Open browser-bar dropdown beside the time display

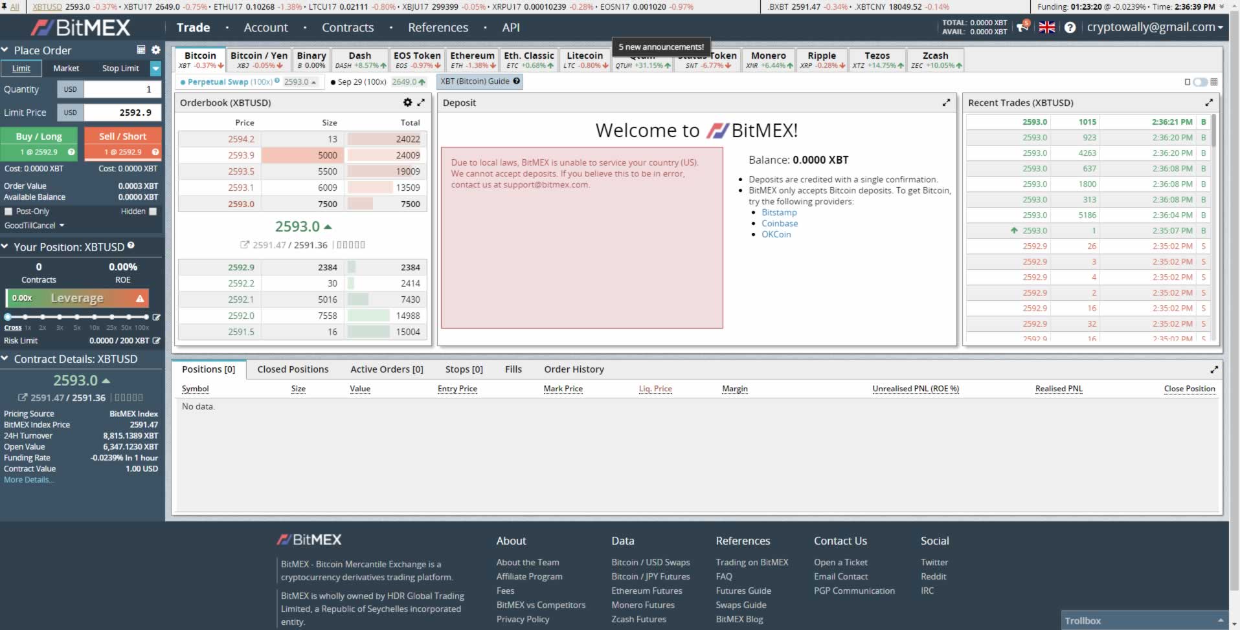(1222, 6)
